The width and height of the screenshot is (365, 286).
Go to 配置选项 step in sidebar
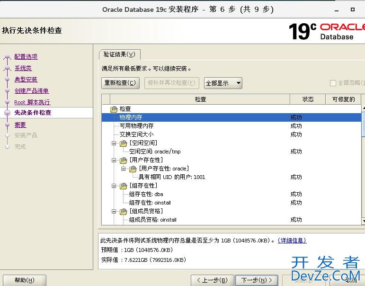pyautogui.click(x=26, y=57)
